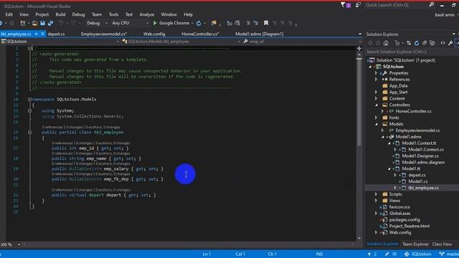Click Solution Explorer Home icon
The height and width of the screenshot is (258, 459).
pyautogui.click(x=386, y=43)
